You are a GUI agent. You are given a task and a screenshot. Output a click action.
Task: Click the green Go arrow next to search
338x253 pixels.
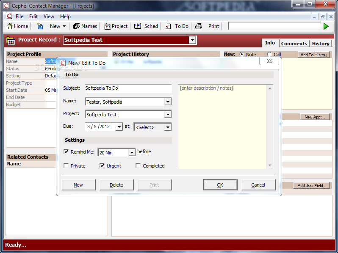click(326, 26)
